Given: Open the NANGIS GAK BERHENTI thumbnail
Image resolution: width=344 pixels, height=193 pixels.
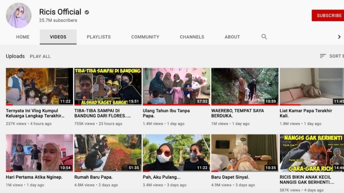Looking at the screenshot, I should 312,153.
